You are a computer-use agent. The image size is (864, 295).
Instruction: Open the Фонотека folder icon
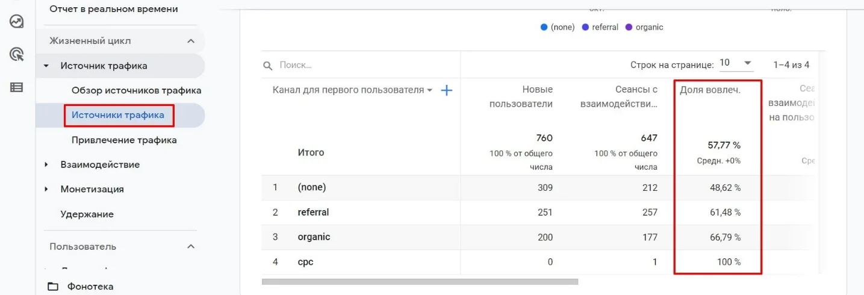53,287
